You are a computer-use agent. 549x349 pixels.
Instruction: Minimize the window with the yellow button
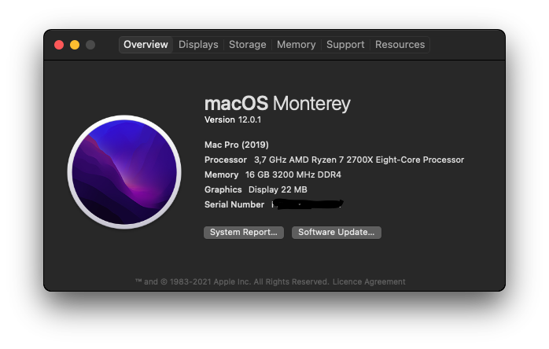coord(75,45)
